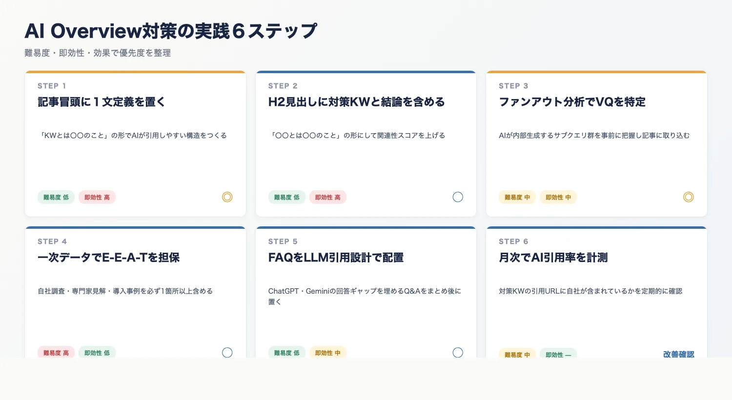Choose the 難易度 中 tag in STEP 3
Screen dimensions: 732x400
point(517,197)
